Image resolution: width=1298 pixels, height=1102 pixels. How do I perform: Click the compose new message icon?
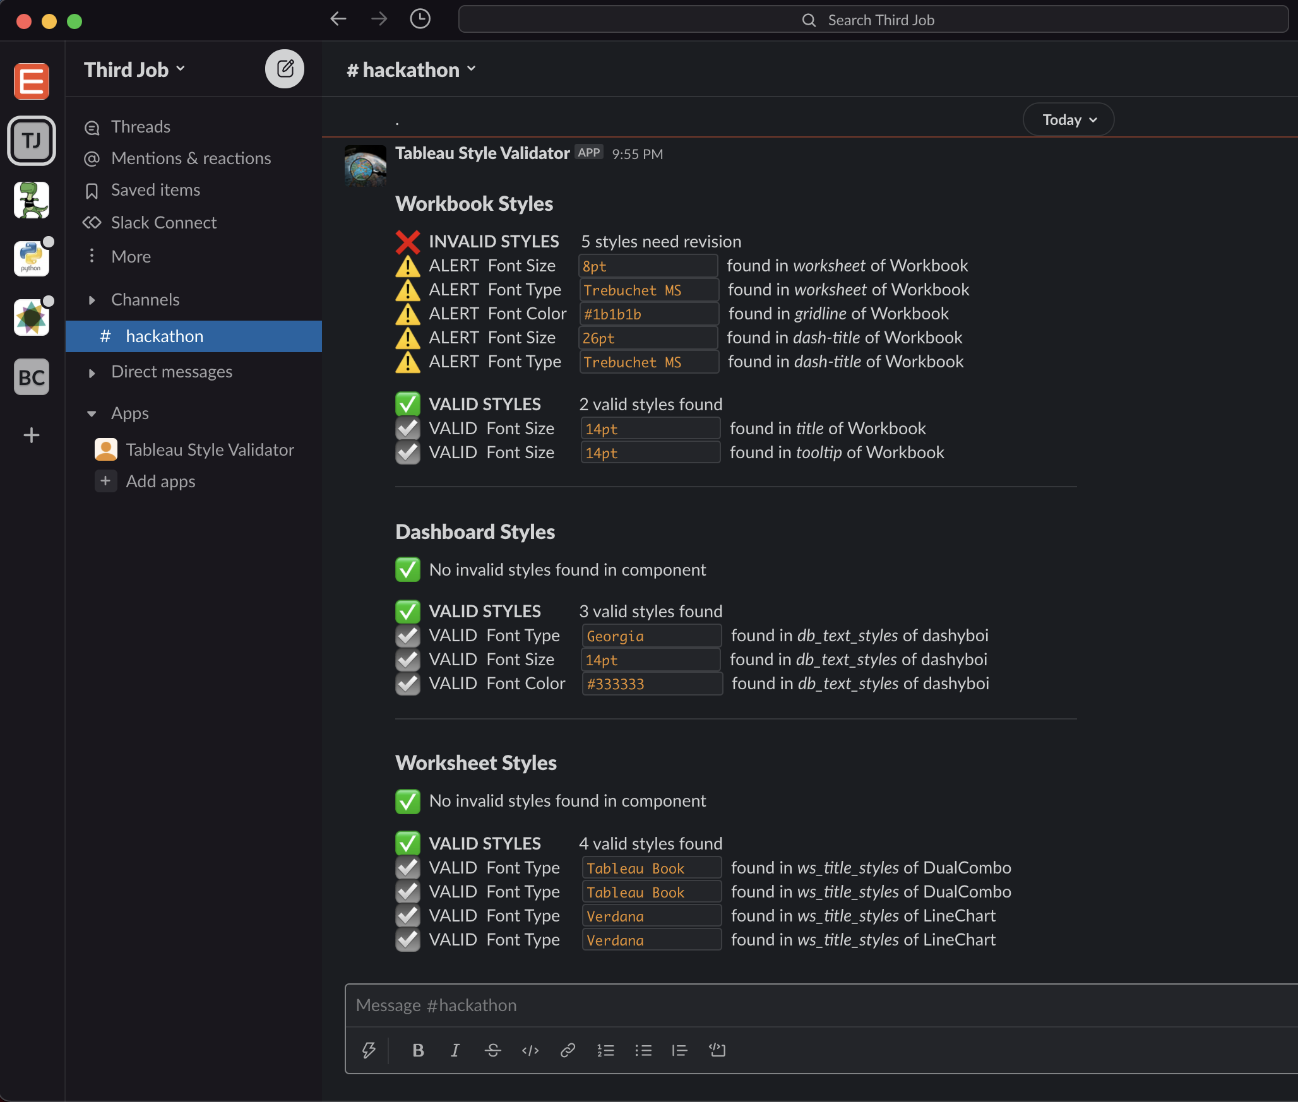coord(284,69)
